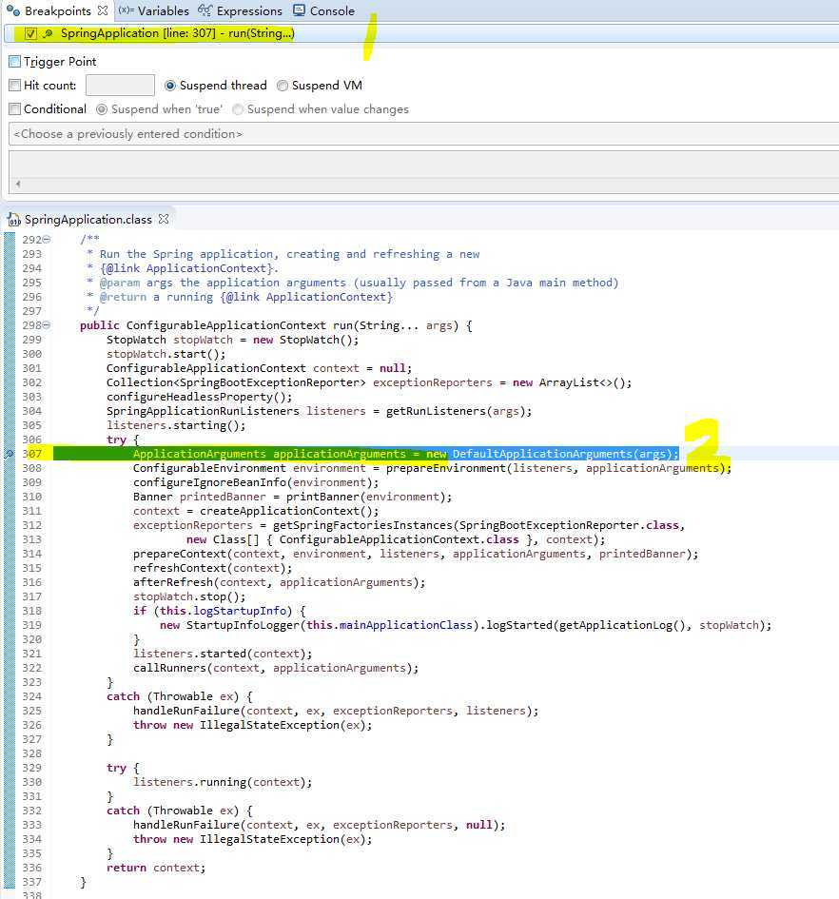Select Suspend when value changes option
Image resolution: width=839 pixels, height=899 pixels.
click(x=238, y=109)
